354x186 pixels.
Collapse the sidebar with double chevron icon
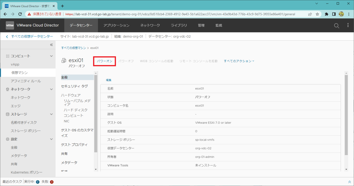[x=51, y=45]
